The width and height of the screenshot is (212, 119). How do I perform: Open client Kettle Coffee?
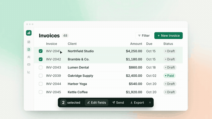(x=78, y=92)
